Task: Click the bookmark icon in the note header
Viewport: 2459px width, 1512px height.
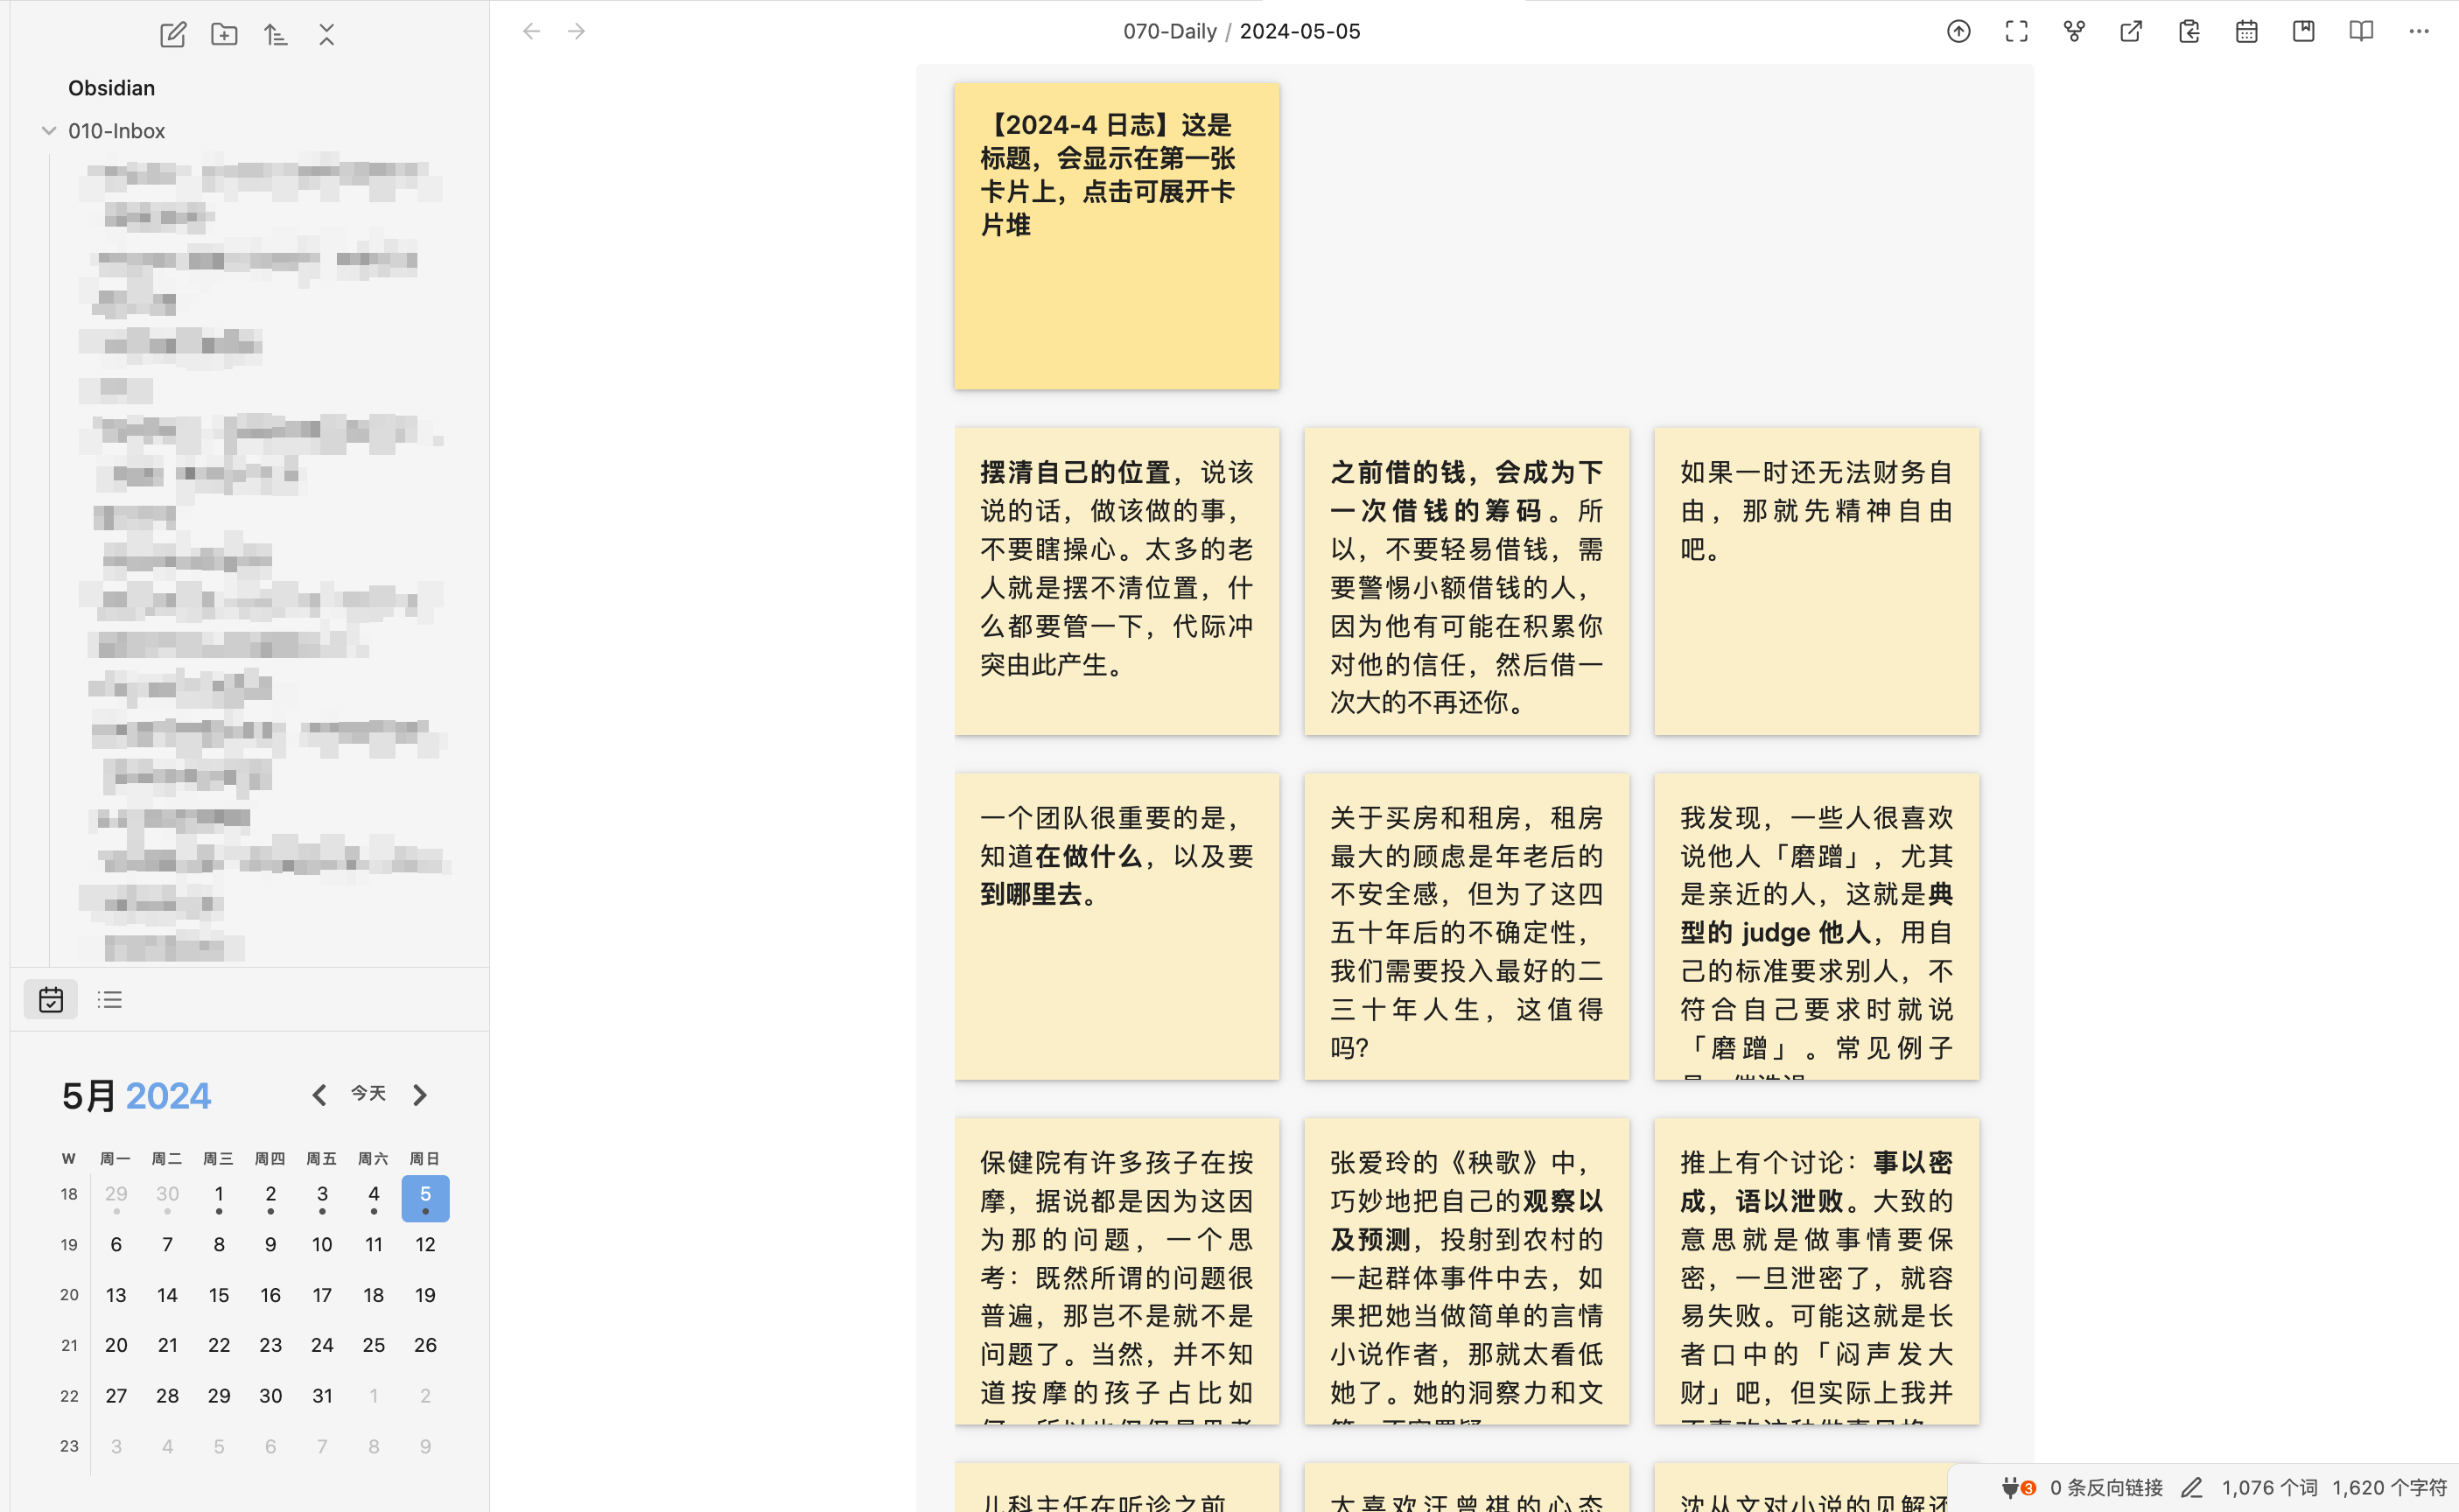Action: point(2303,31)
